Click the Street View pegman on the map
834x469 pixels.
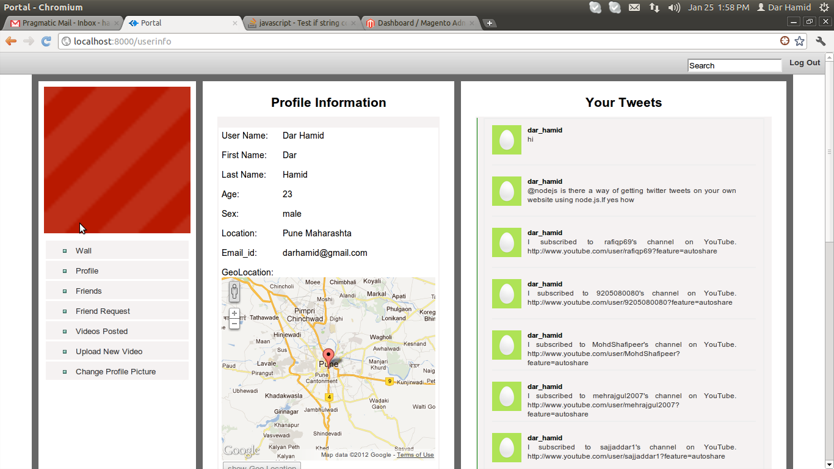coord(234,292)
